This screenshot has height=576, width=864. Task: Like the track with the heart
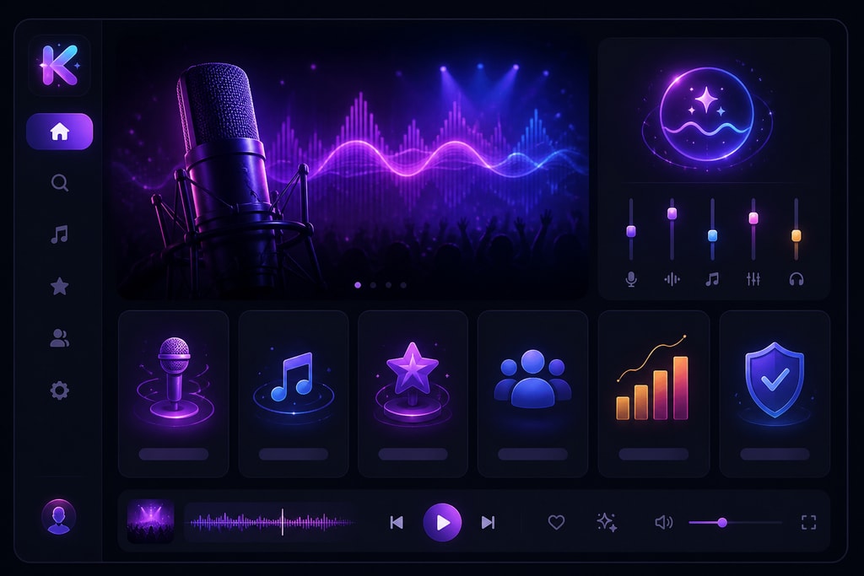(557, 522)
